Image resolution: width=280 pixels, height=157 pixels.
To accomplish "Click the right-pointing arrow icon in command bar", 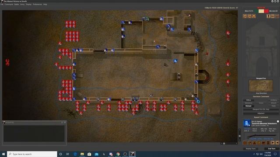I will pyautogui.click(x=273, y=143).
